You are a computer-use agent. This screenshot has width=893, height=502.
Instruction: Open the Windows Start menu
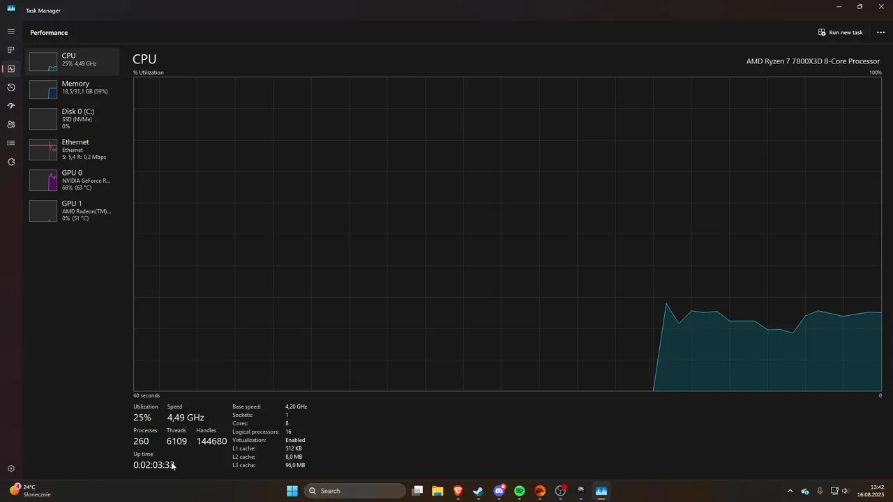point(292,491)
